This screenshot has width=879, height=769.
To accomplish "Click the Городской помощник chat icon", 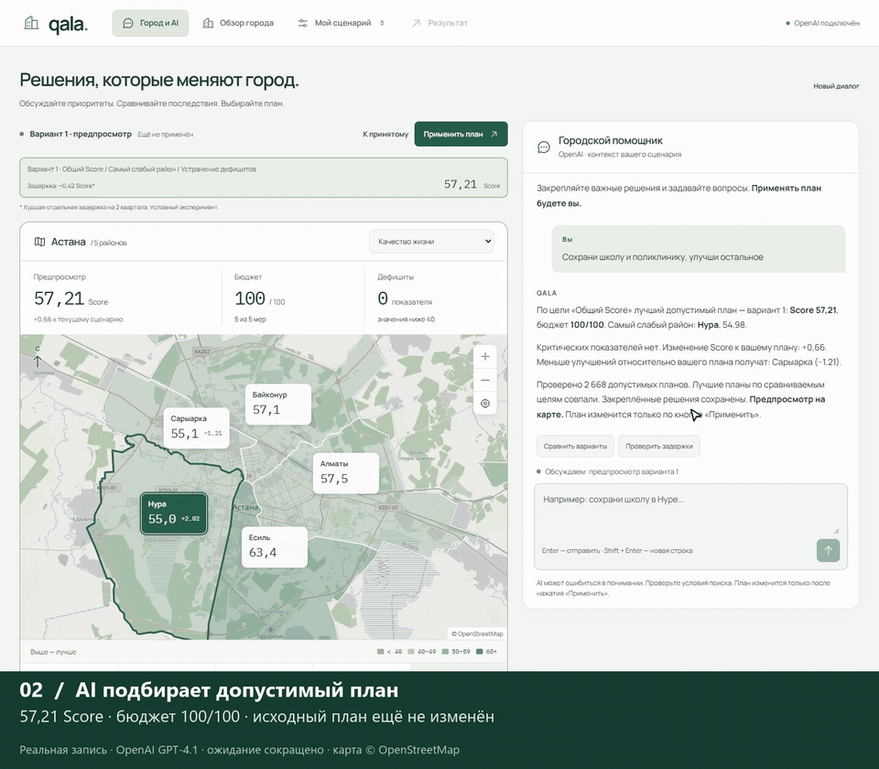I will (x=544, y=146).
